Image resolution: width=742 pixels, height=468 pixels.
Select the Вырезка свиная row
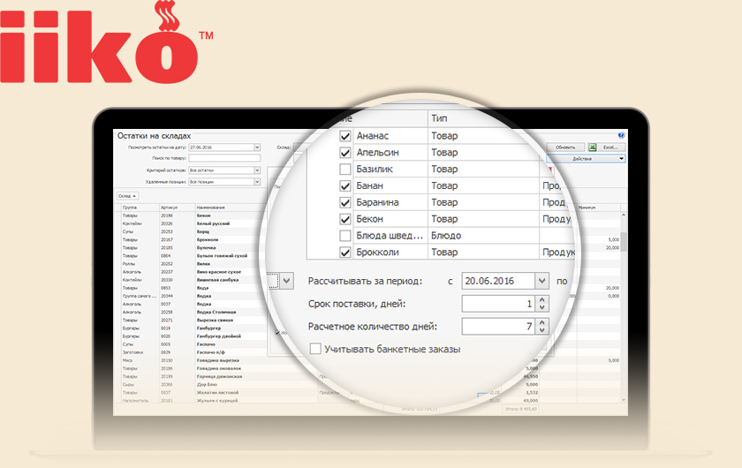(x=216, y=320)
